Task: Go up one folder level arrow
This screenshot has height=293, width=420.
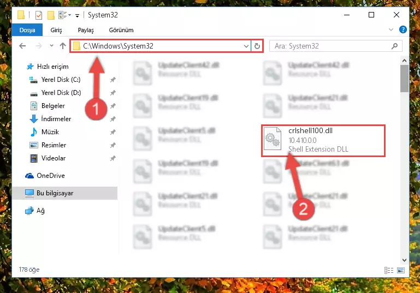Action: pos(63,46)
